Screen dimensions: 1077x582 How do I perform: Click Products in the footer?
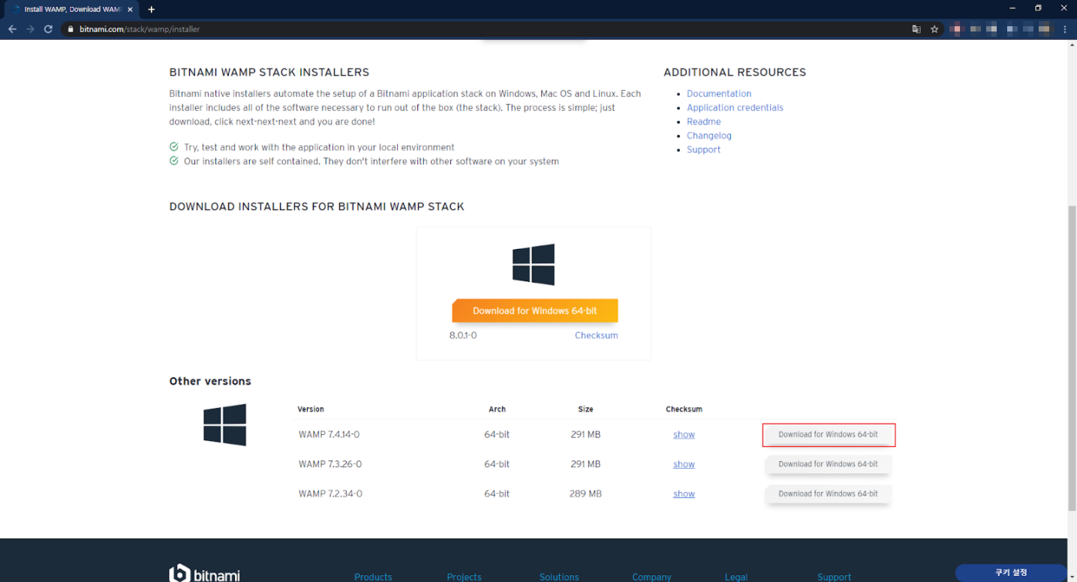coord(373,577)
